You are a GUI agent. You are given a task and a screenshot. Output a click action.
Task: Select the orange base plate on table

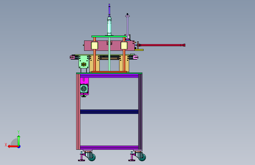109,72
